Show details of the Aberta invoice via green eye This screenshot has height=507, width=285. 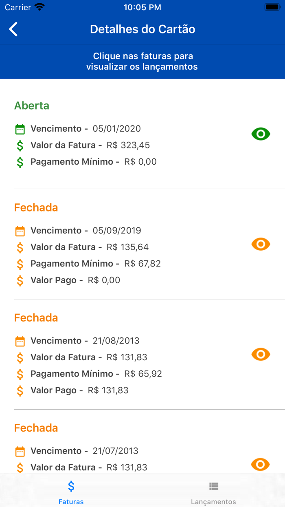(x=261, y=134)
